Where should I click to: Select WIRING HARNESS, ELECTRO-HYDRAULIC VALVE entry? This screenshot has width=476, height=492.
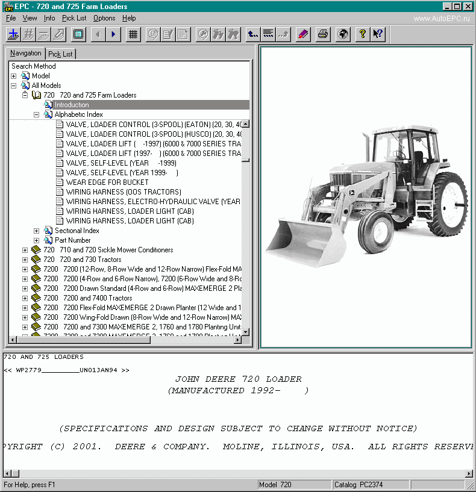coord(153,202)
